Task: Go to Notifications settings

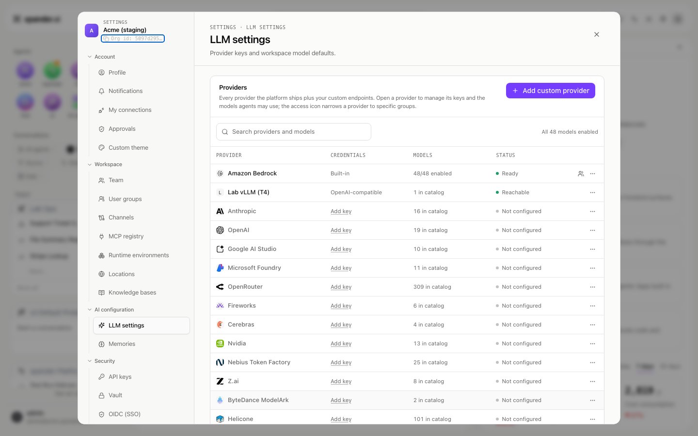Action: [x=142, y=91]
